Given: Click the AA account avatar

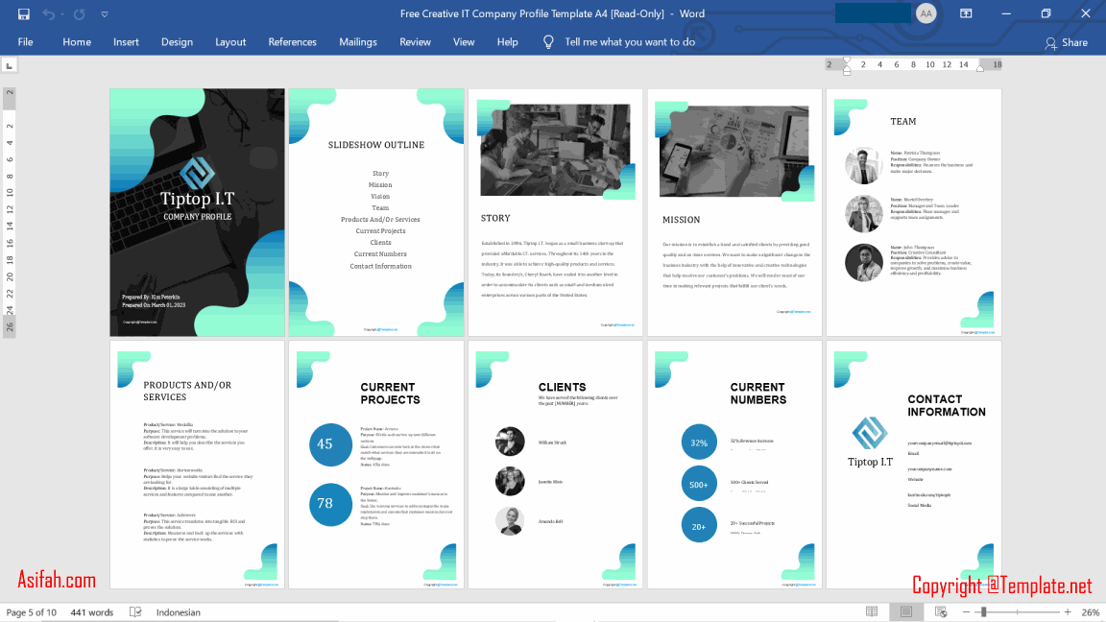Looking at the screenshot, I should pos(926,13).
